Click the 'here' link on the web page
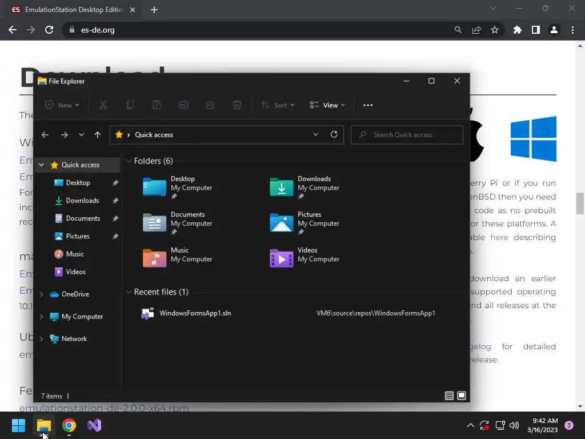The height and width of the screenshot is (439, 585). point(499,237)
